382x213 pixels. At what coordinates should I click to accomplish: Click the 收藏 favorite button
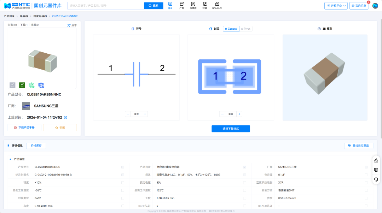pos(60,128)
